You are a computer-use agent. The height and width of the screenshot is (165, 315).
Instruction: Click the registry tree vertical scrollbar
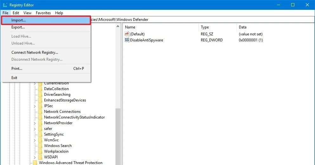point(118,133)
